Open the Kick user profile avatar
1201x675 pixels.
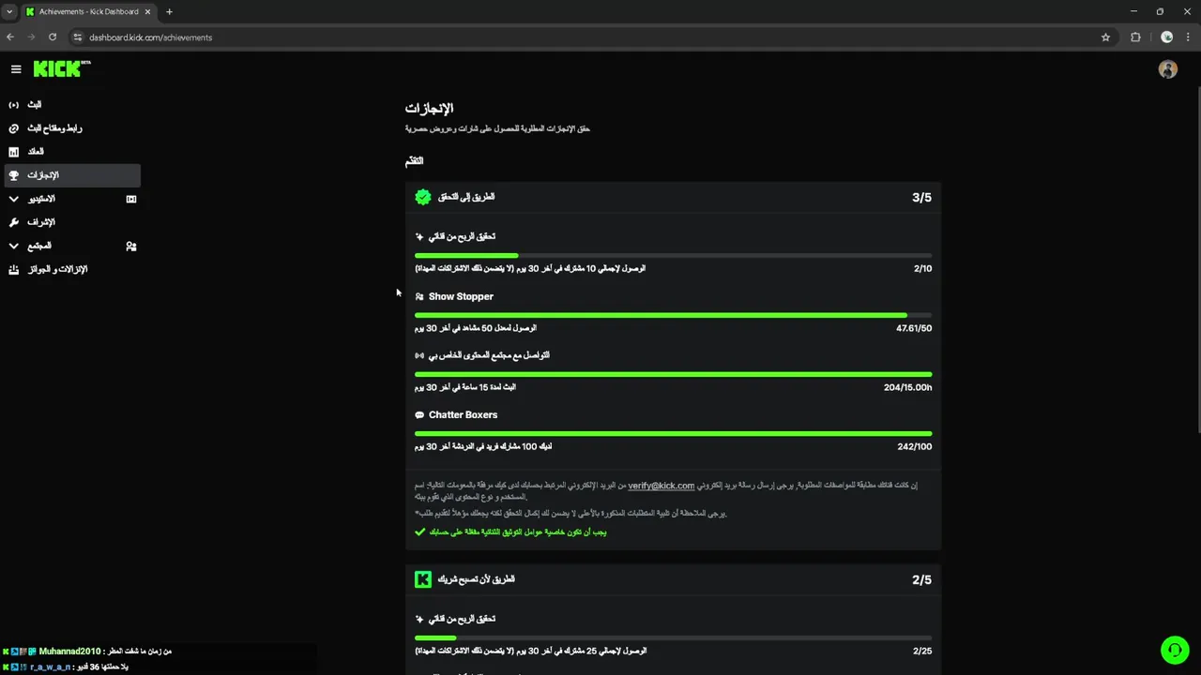click(1167, 69)
